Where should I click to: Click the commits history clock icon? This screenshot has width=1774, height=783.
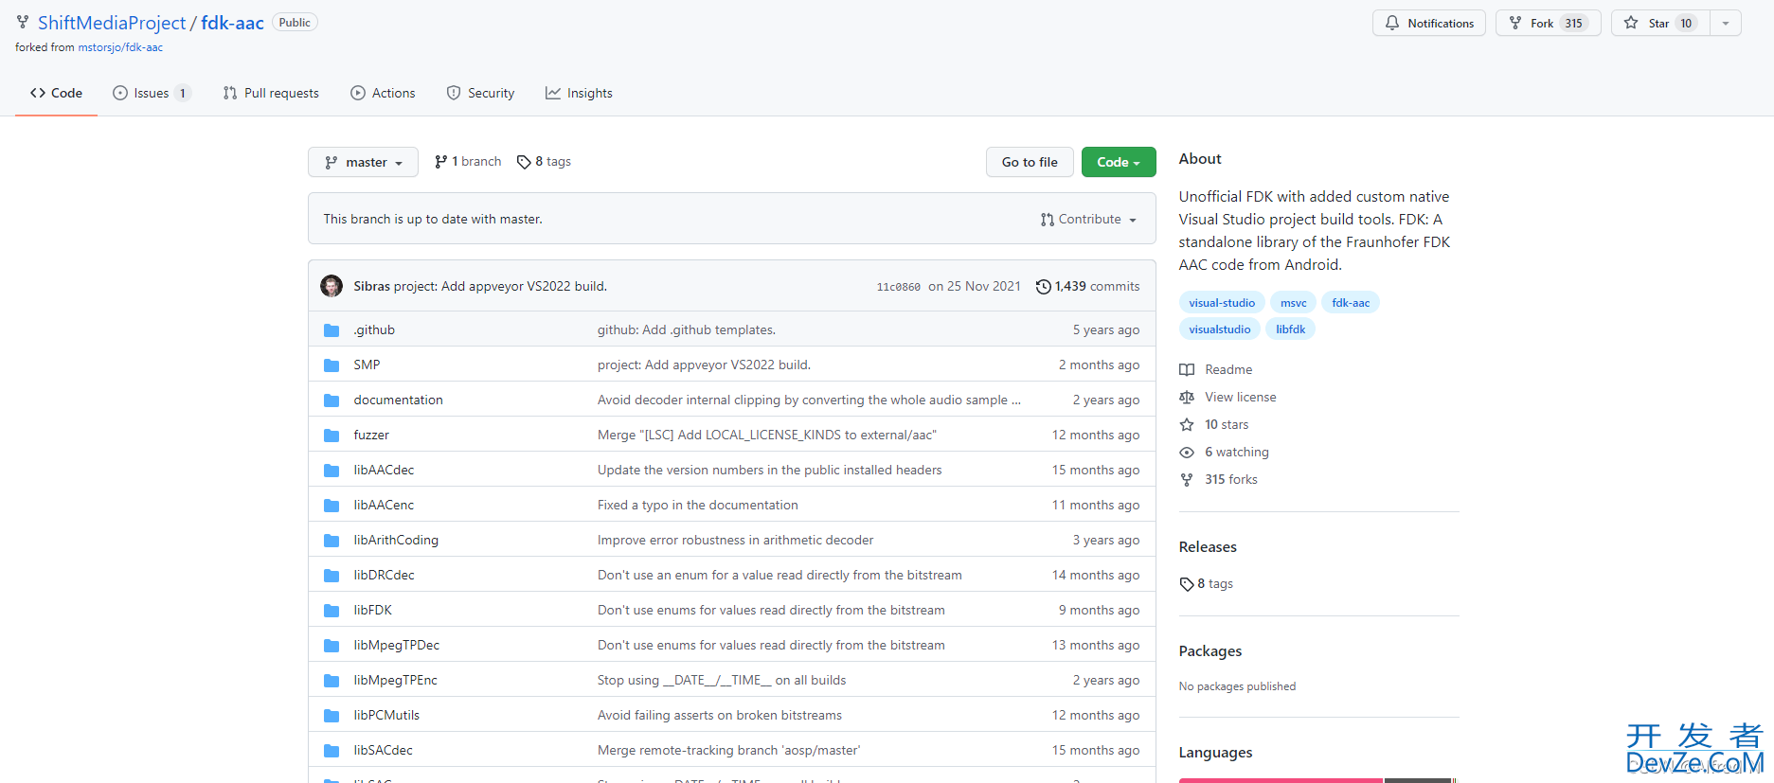click(1043, 287)
